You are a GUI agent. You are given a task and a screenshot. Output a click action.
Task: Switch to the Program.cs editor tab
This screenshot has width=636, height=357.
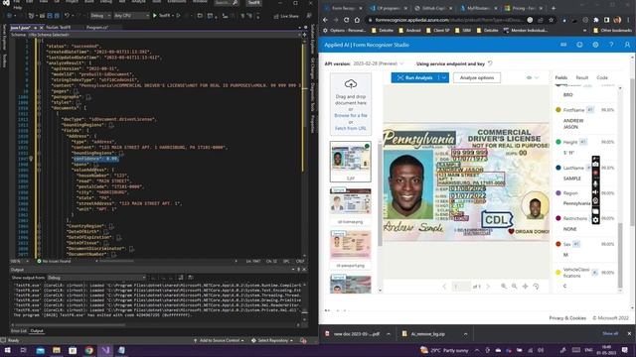[x=97, y=27]
